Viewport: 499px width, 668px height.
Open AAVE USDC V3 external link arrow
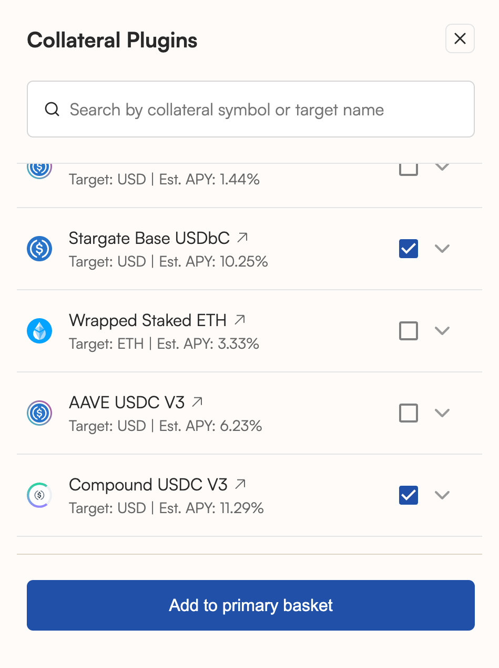pos(197,402)
